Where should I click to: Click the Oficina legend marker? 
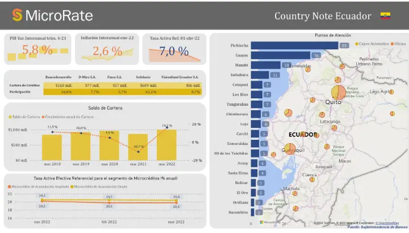(x=391, y=43)
